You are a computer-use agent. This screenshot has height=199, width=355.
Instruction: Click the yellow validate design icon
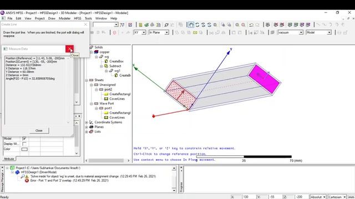coord(140,24)
